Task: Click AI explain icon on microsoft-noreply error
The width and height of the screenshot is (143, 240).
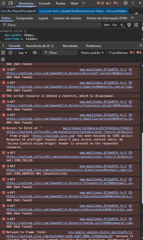Action: pos(130,70)
